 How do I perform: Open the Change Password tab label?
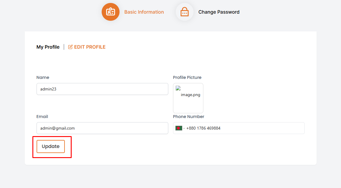pos(219,12)
